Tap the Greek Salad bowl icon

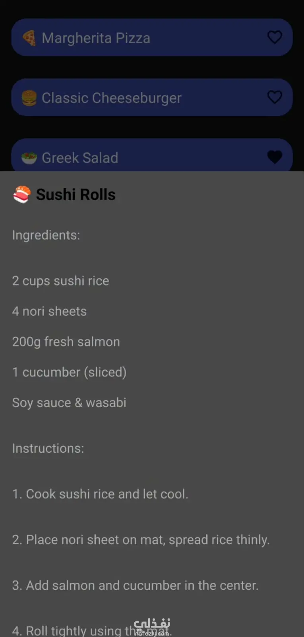29,158
